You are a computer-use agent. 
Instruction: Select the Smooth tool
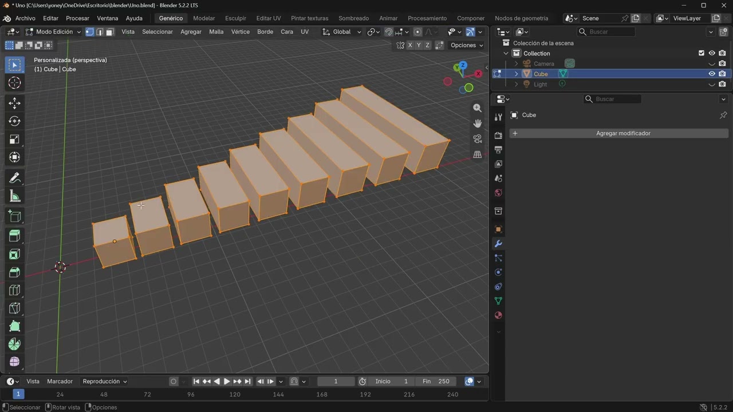coord(15,362)
